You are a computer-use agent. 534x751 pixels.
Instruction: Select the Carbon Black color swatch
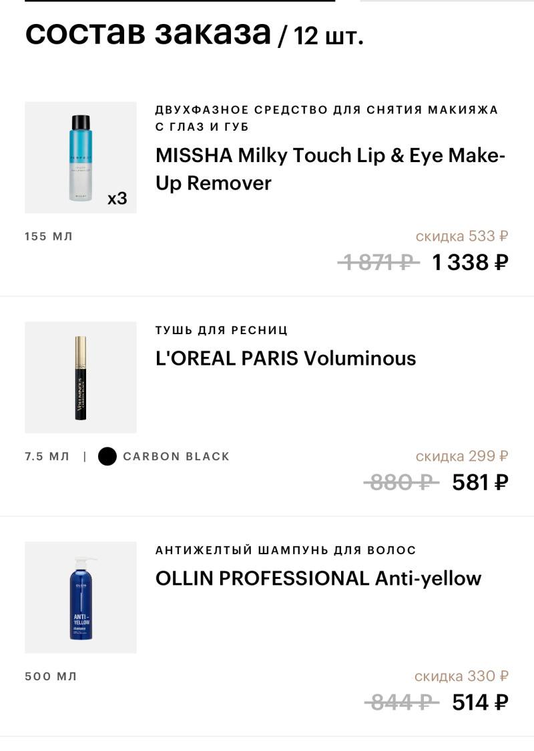(107, 456)
